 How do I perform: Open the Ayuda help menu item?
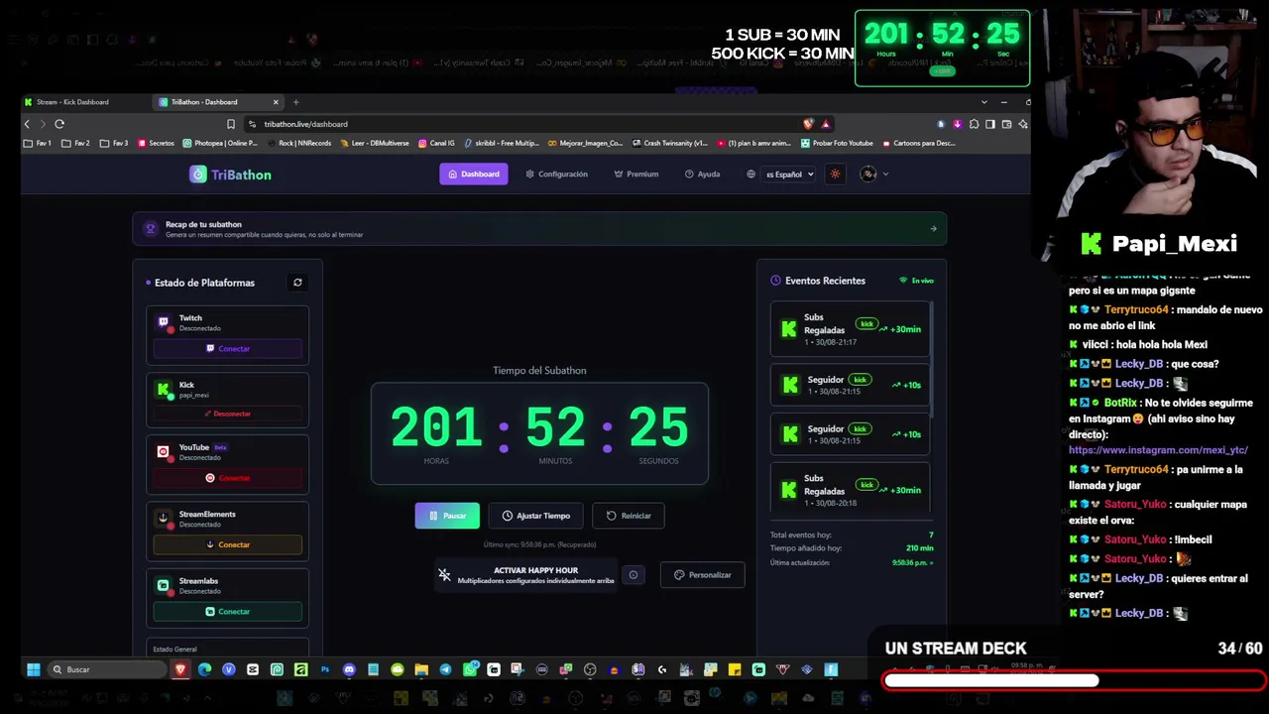coord(703,175)
